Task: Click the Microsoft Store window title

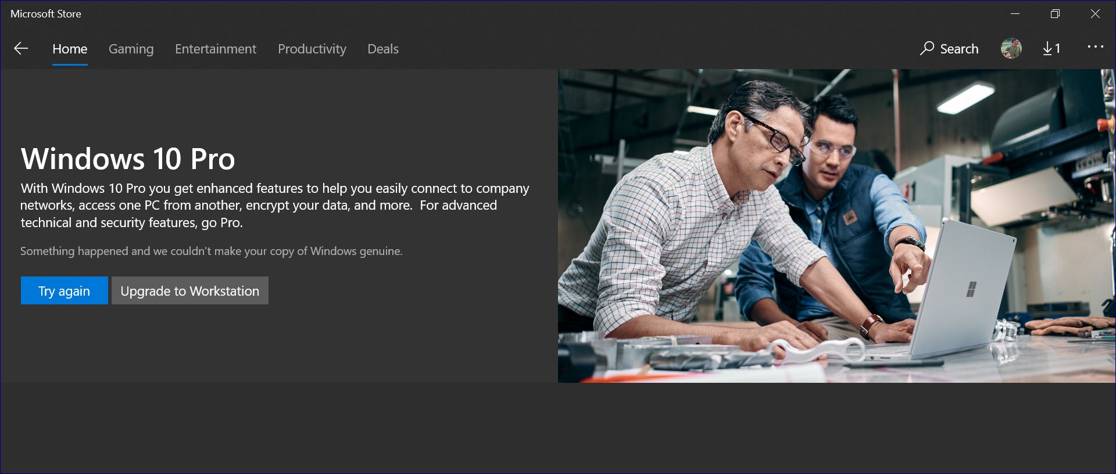Action: click(x=46, y=13)
